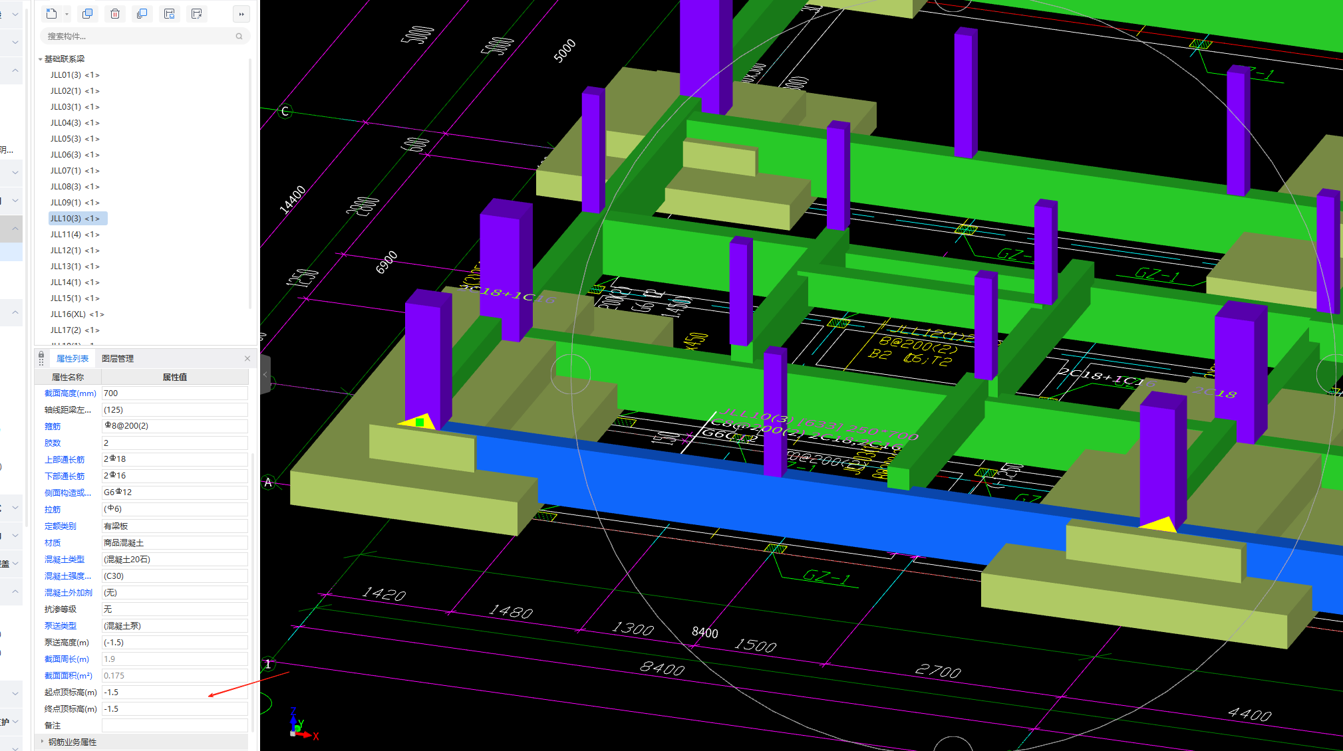Click the 属性名称 column header

tap(68, 377)
